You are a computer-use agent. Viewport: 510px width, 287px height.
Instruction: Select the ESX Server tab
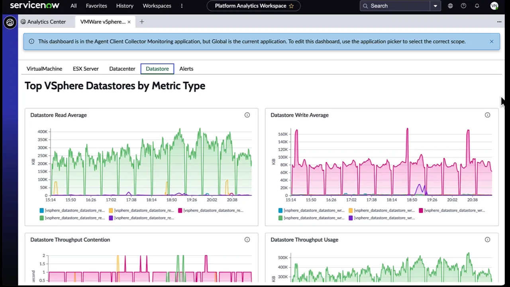pos(86,69)
